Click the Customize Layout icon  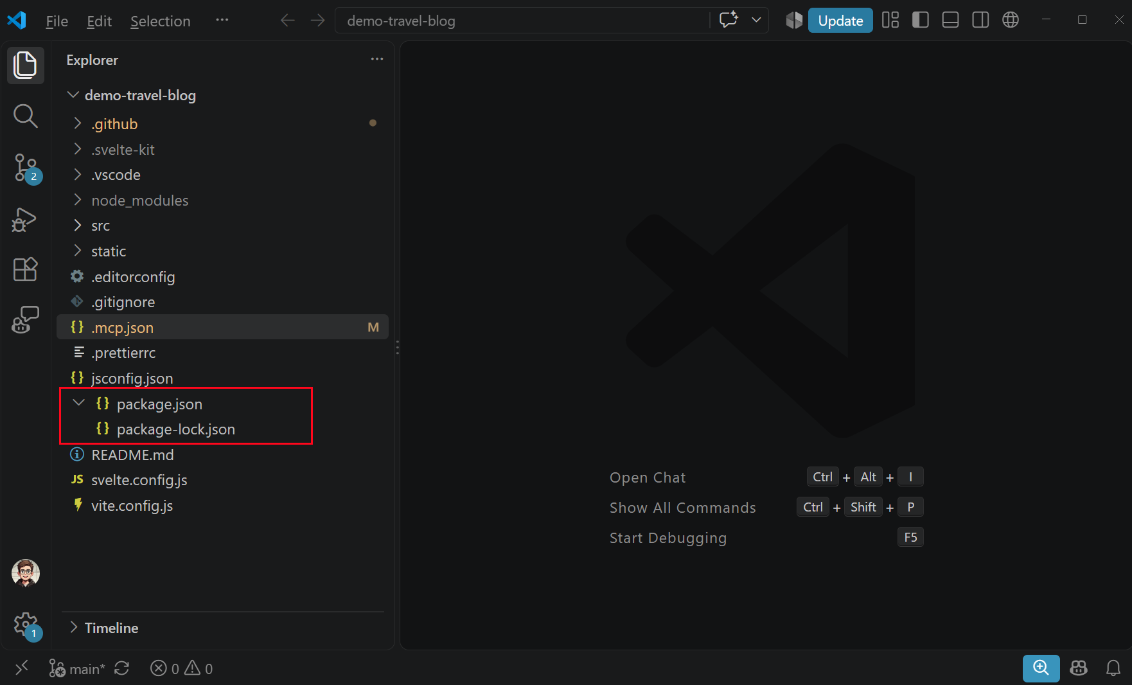(x=890, y=20)
